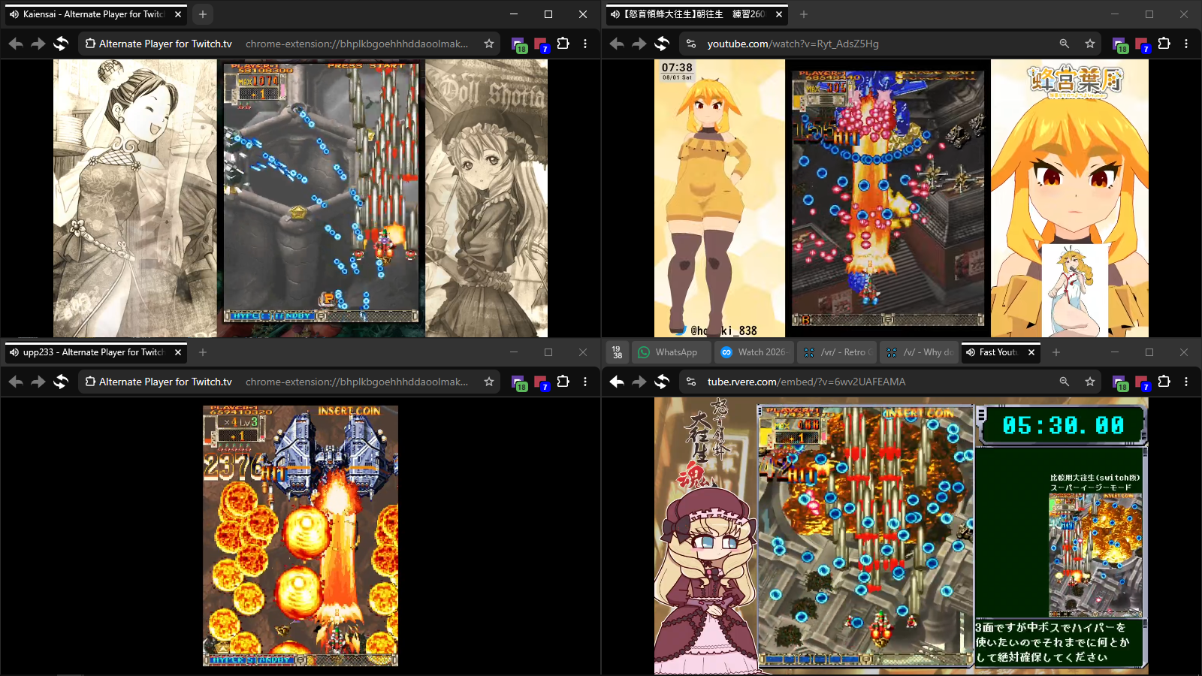The height and width of the screenshot is (676, 1202).
Task: Click the YouTube gameplay video
Action: pyautogui.click(x=901, y=198)
